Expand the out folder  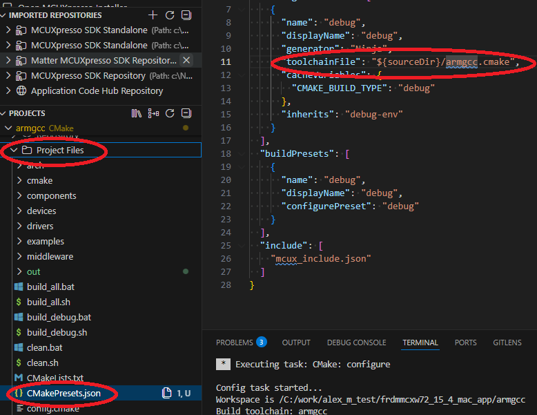19,271
